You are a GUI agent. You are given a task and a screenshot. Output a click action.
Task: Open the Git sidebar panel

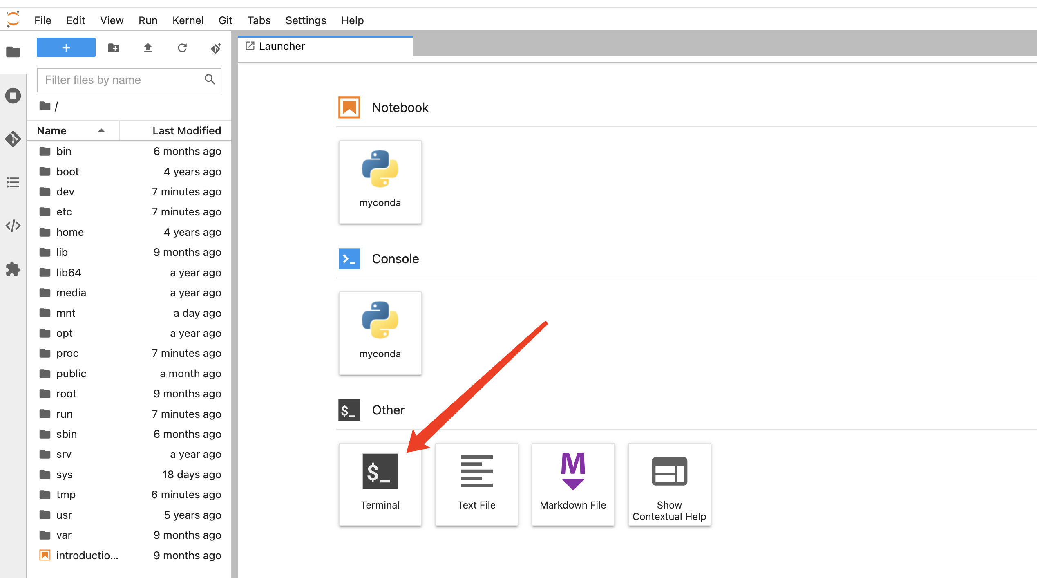click(x=13, y=139)
